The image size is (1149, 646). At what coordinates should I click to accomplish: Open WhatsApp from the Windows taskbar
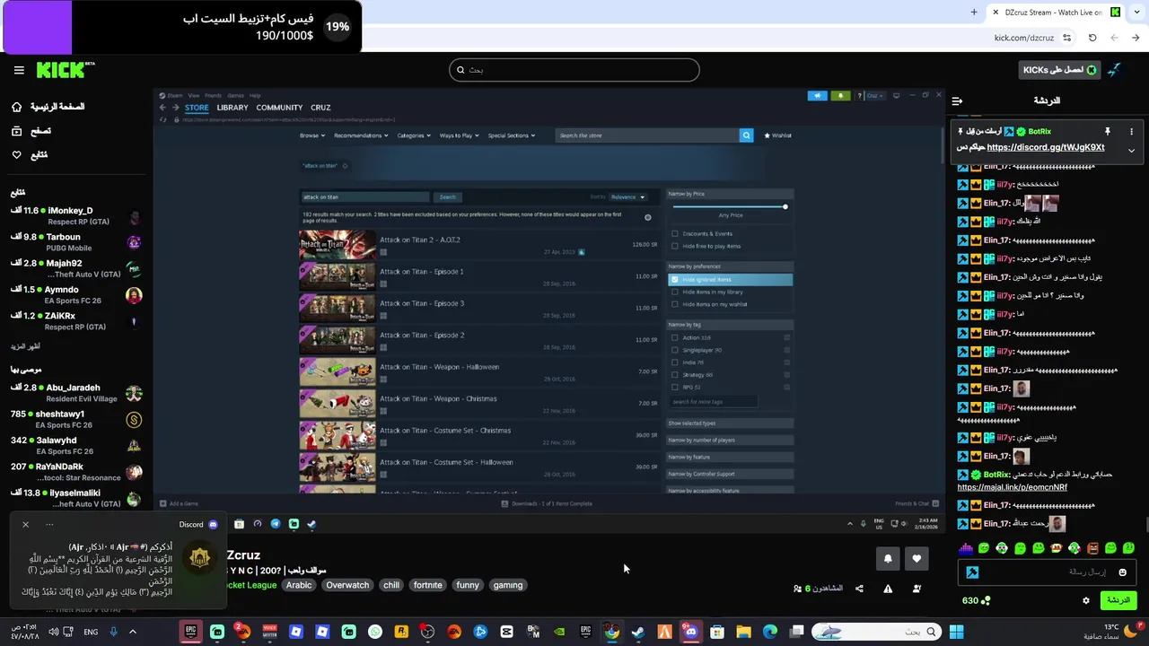pos(375,632)
